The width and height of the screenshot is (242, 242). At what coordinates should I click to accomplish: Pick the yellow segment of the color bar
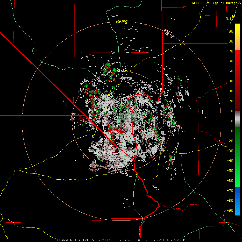pyautogui.click(x=237, y=33)
